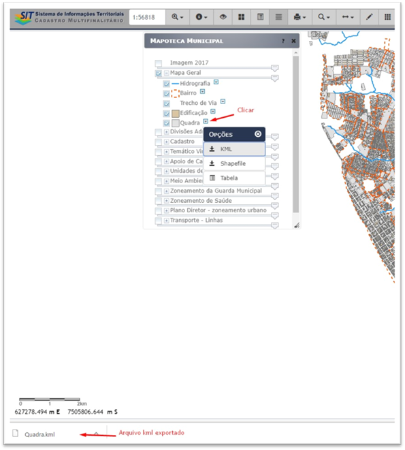Enable the Imagem 2017 layer checkbox
Image resolution: width=405 pixels, height=450 pixels.
tap(159, 63)
